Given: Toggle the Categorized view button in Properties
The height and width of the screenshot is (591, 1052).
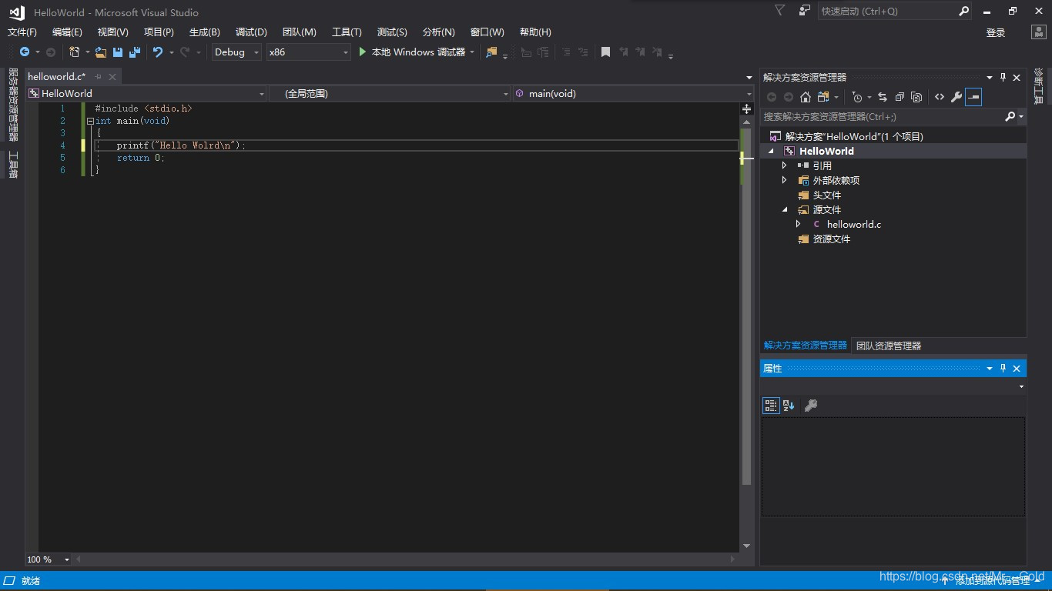Looking at the screenshot, I should pyautogui.click(x=771, y=406).
